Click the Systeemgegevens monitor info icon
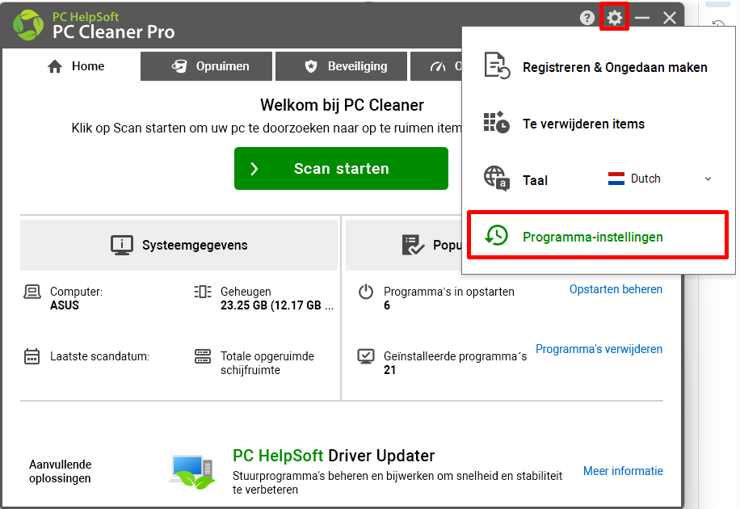740x509 pixels. click(x=122, y=245)
